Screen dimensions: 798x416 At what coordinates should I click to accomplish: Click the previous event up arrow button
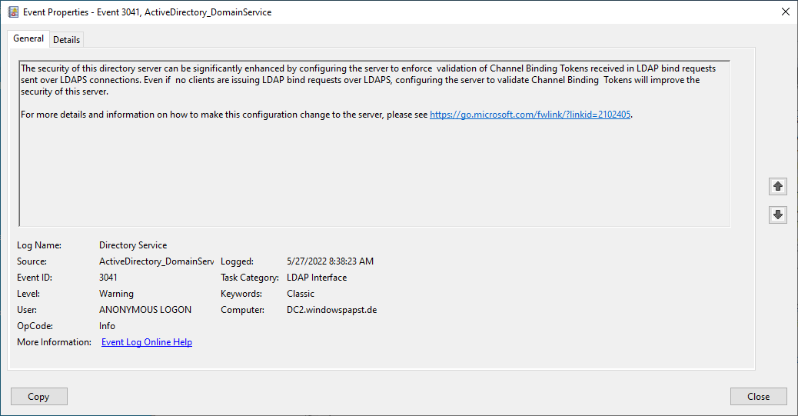(777, 186)
